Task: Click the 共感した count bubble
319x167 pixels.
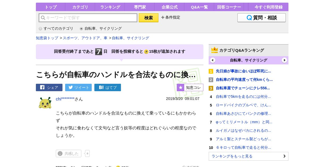Action: tap(87, 153)
